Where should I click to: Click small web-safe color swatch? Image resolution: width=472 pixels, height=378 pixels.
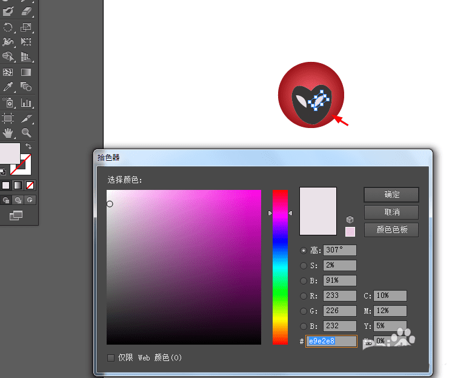point(350,232)
